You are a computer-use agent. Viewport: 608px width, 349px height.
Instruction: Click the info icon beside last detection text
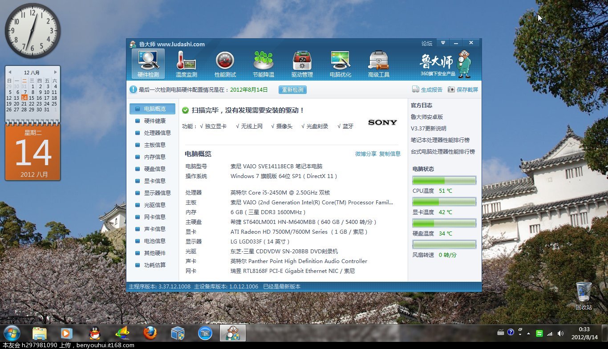[133, 89]
